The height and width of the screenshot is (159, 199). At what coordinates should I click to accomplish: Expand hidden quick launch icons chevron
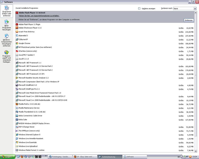pos(46,156)
